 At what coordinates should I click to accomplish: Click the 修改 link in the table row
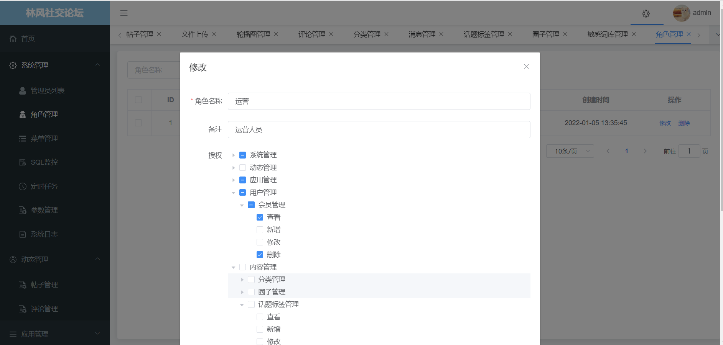(x=665, y=123)
